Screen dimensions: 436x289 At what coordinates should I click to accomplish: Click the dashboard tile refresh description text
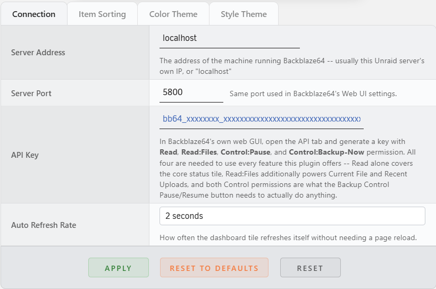(x=288, y=238)
